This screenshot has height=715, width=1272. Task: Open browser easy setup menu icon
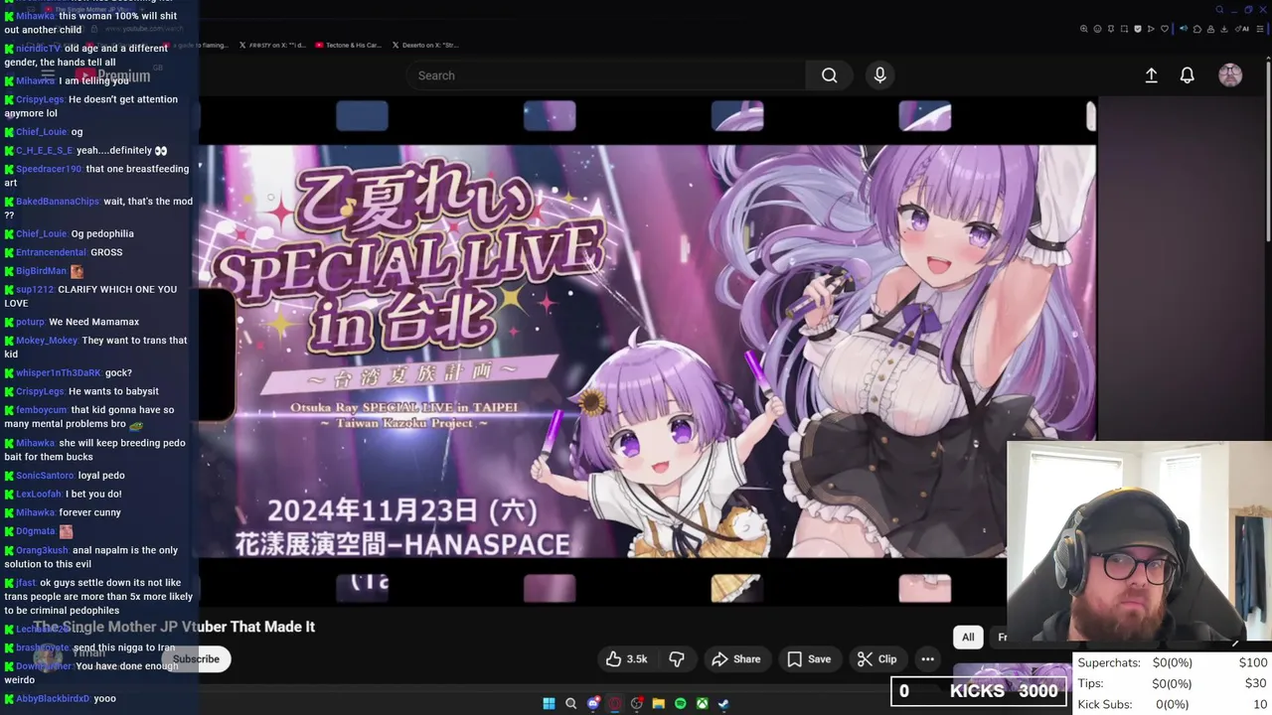(x=1259, y=29)
